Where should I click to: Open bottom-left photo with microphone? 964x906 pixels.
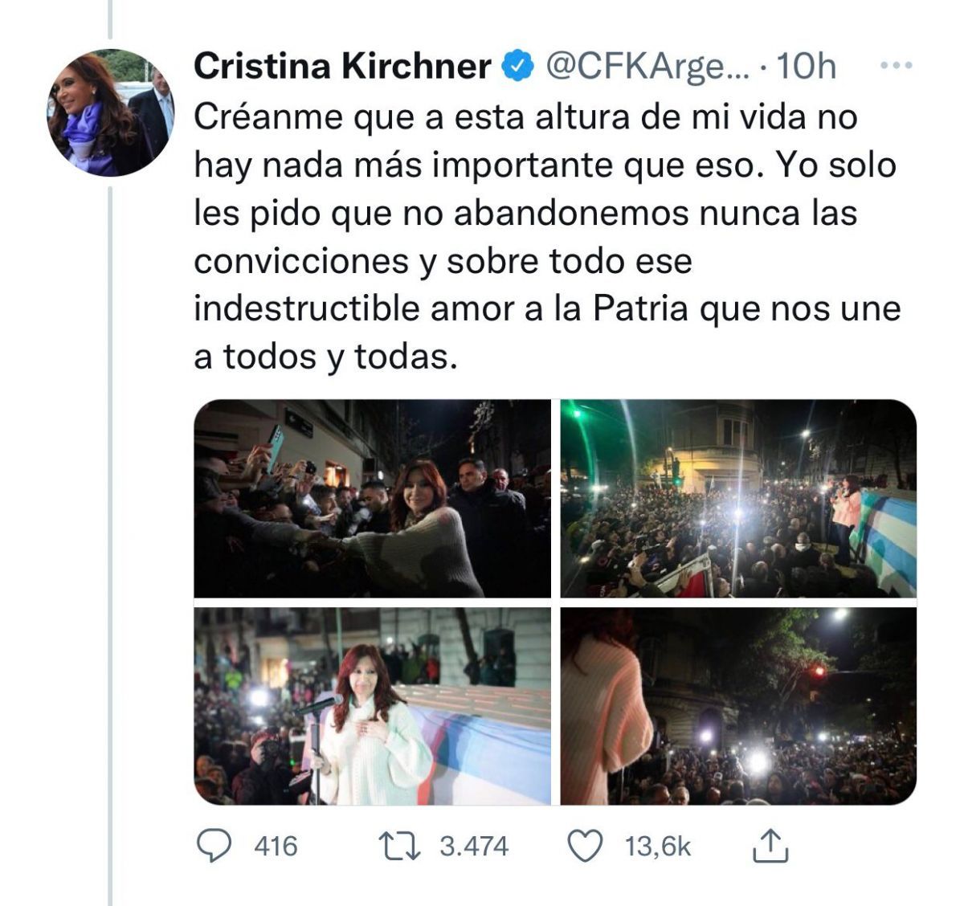tap(373, 706)
